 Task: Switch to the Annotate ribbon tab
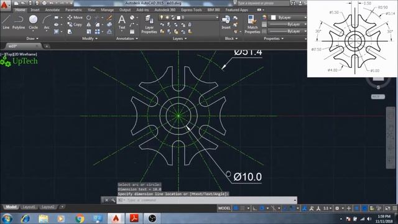coord(52,10)
